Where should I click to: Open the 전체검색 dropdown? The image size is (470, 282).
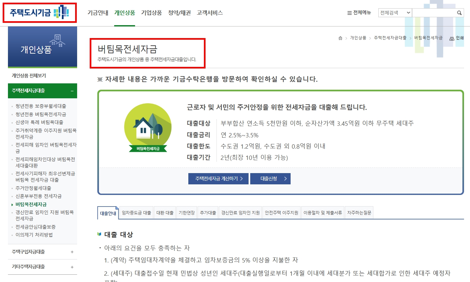395,13
